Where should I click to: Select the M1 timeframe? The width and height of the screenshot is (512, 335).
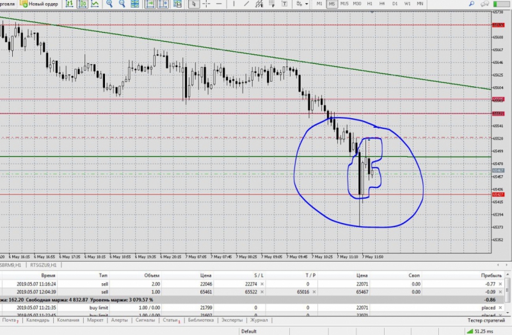[319, 4]
